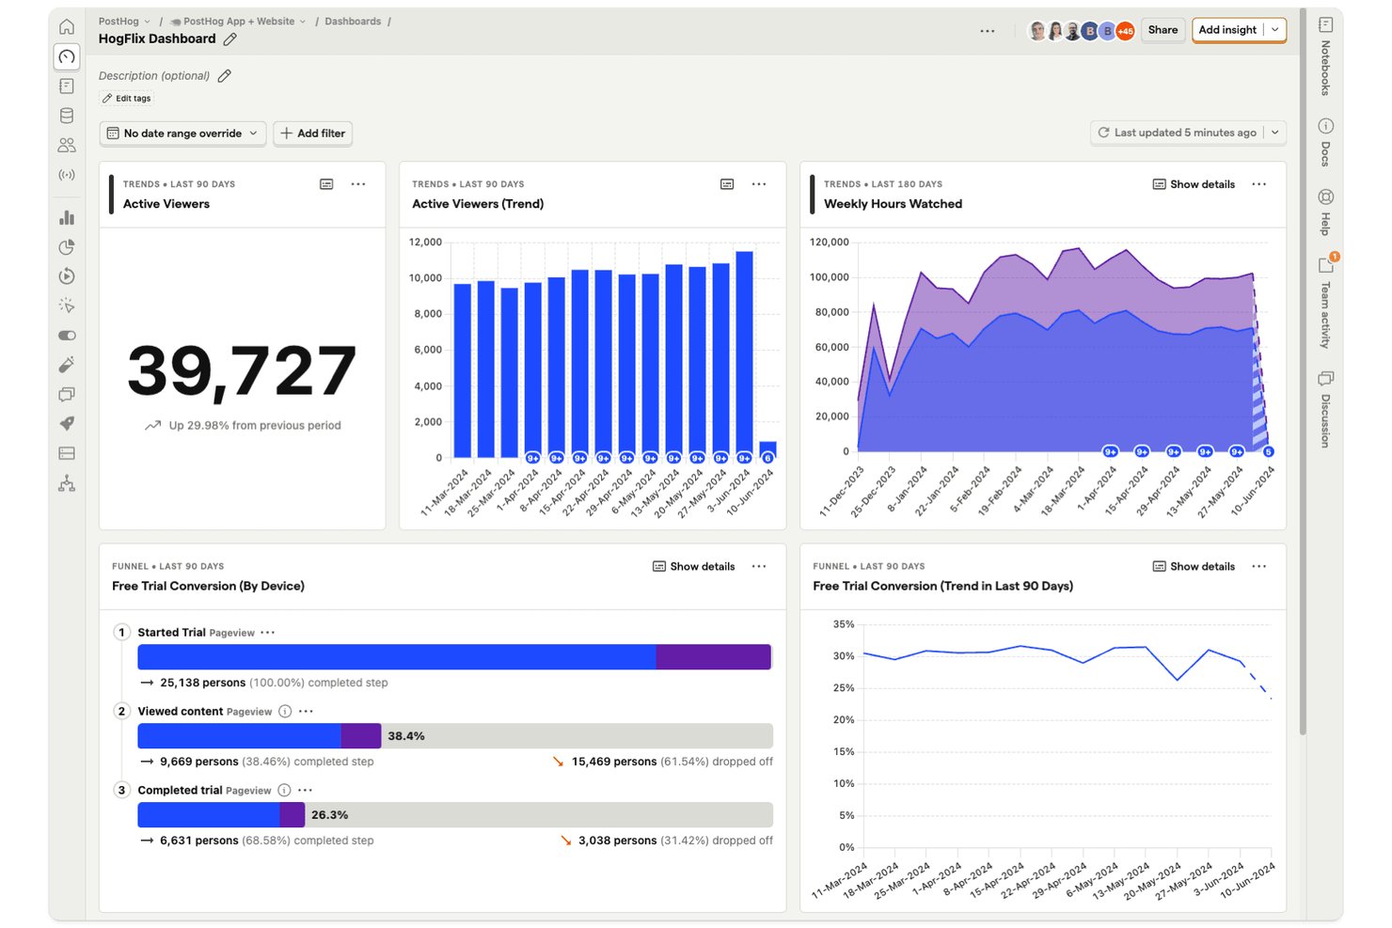Open Active Viewers card more menu
The image size is (1392, 928).
click(358, 184)
